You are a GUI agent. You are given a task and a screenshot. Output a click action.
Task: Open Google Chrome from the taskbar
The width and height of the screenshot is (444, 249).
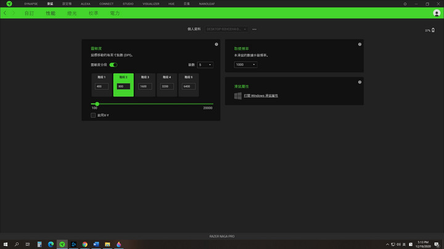(x=84, y=244)
